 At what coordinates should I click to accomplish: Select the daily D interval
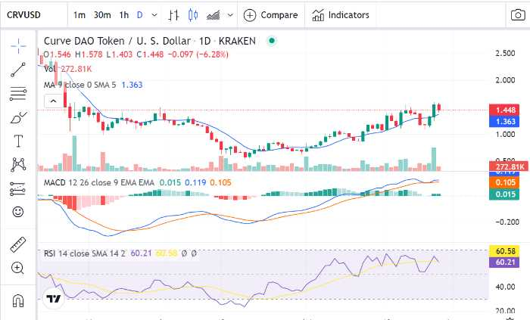(139, 15)
